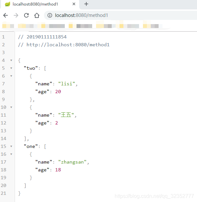Click line number 21 in the gutter
Screen dimensions: 197x202
coord(4,193)
